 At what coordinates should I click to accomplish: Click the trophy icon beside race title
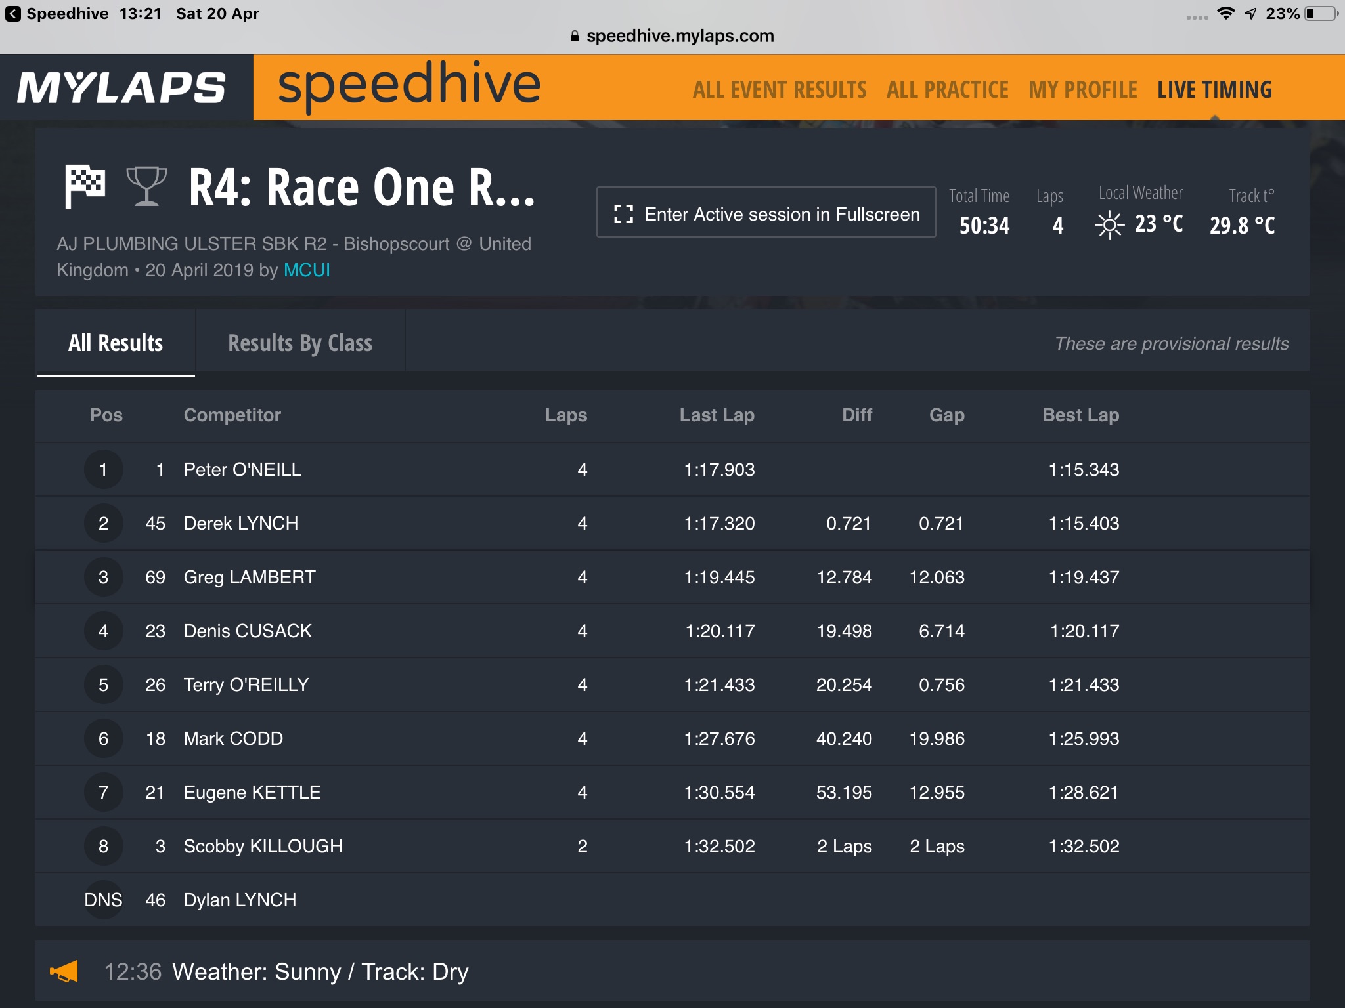tap(146, 186)
